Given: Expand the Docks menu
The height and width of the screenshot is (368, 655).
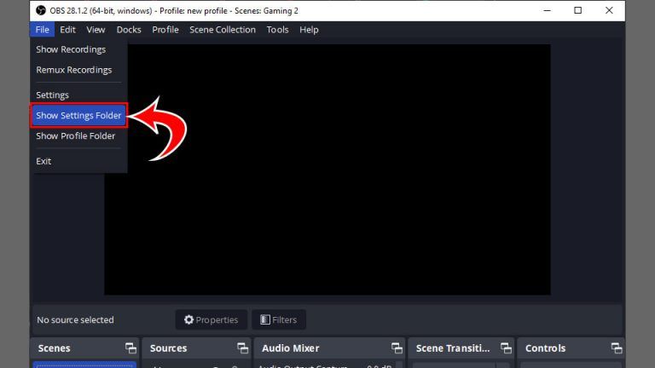Looking at the screenshot, I should click(x=129, y=30).
